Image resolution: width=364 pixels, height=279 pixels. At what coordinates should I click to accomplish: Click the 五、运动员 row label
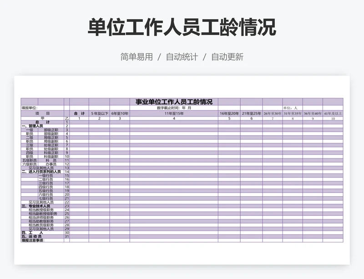(x=31, y=237)
